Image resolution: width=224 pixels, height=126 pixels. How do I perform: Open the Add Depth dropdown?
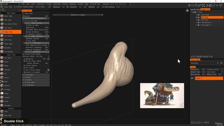coord(215,72)
